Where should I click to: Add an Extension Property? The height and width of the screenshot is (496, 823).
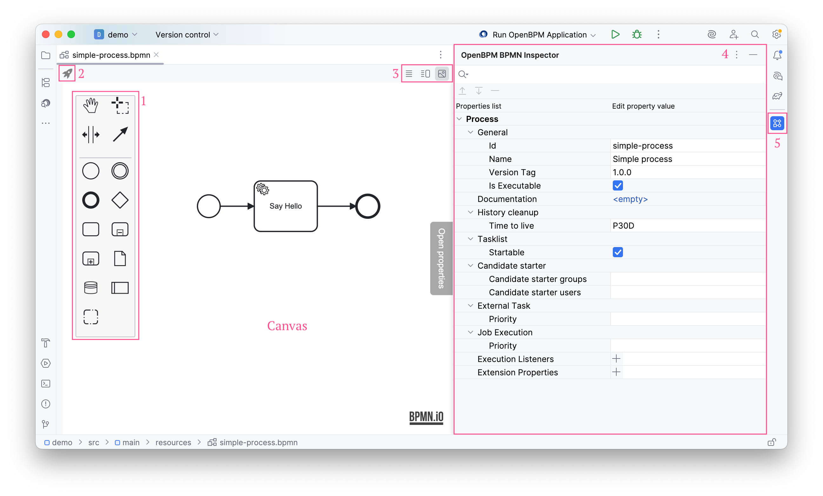click(616, 372)
